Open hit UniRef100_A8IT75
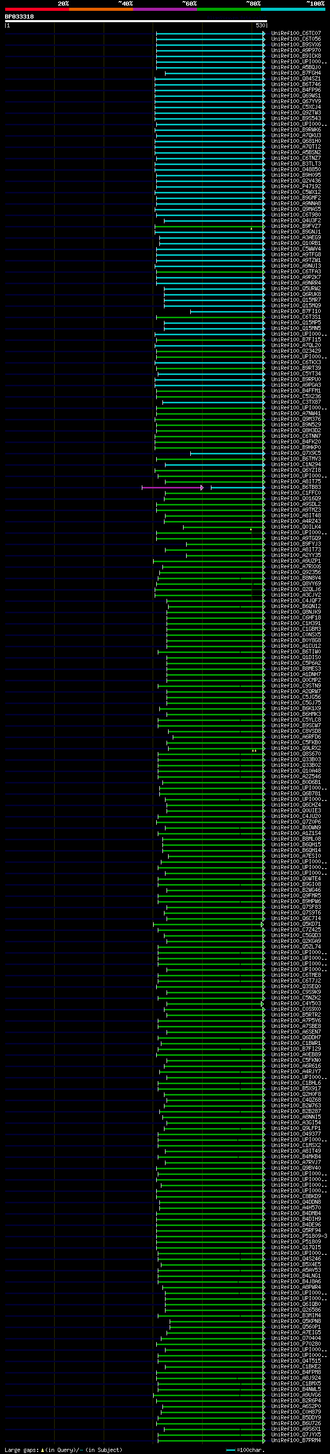The image size is (330, 1454). point(295,481)
